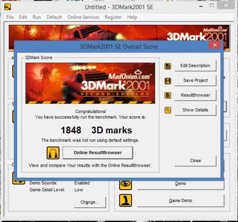Click the ResultBrowser icon beside its button

168,95
